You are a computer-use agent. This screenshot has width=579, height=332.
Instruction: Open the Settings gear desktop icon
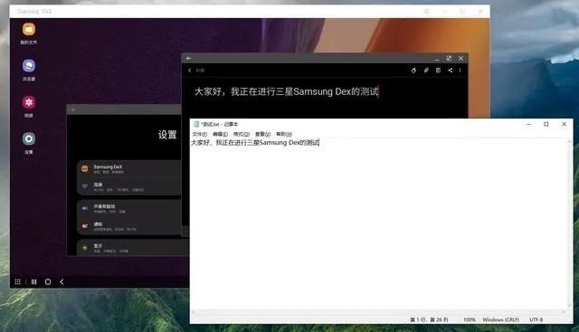coord(28,138)
